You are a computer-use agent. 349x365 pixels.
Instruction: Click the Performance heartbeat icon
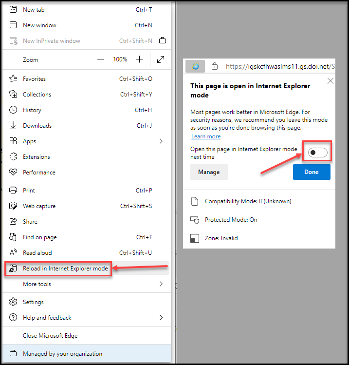13,172
